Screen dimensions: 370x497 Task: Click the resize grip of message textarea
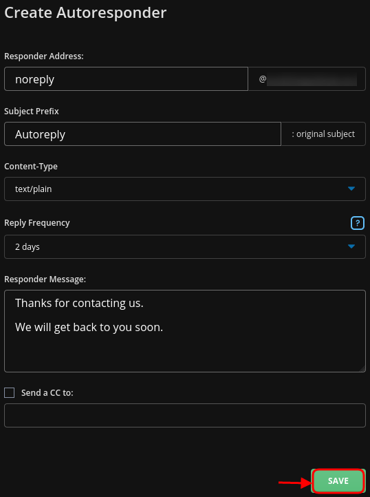point(362,369)
